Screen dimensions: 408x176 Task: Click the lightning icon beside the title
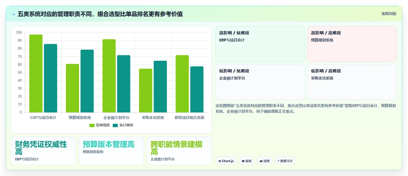click(14, 14)
